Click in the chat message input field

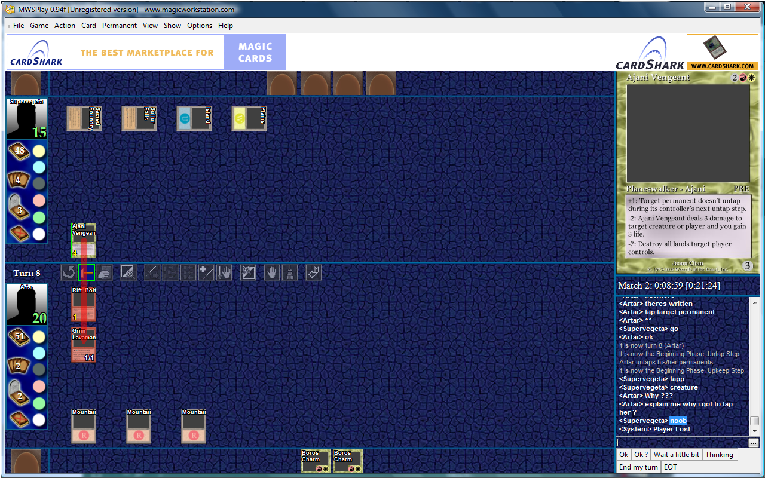click(x=682, y=443)
